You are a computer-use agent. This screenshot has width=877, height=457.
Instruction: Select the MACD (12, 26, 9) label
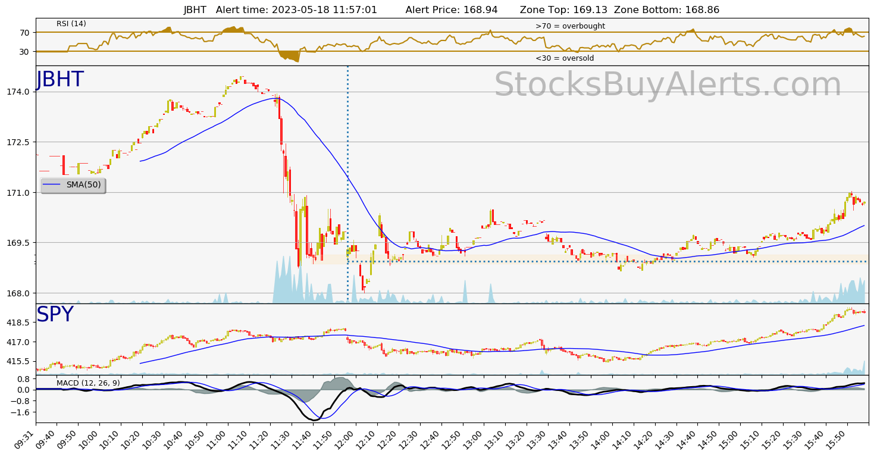88,383
